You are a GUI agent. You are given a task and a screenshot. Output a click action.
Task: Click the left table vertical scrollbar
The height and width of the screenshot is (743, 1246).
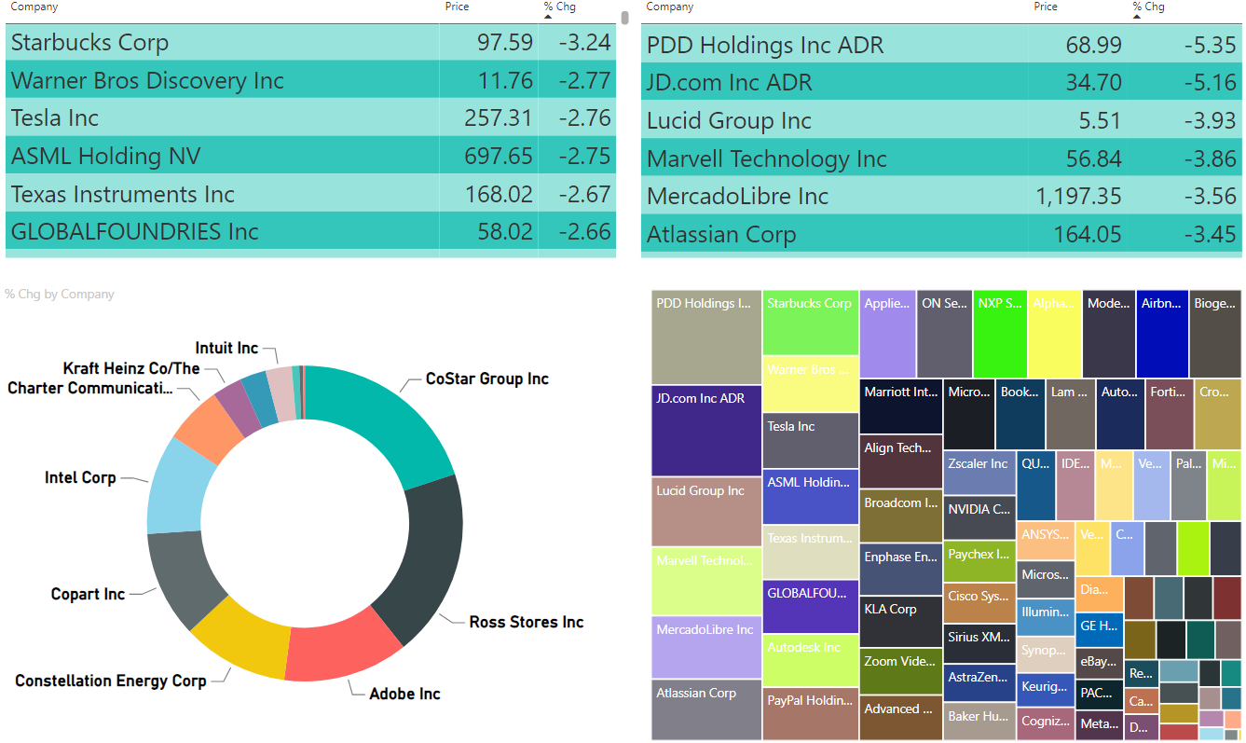pyautogui.click(x=624, y=18)
